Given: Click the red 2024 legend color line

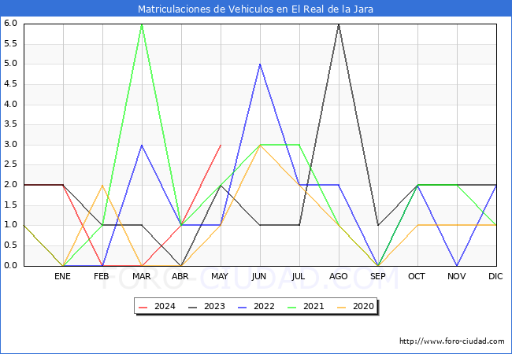Looking at the screenshot, I should 143,307.
